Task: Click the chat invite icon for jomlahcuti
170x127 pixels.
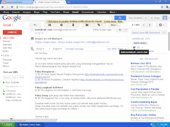Action: pyautogui.click(x=134, y=48)
